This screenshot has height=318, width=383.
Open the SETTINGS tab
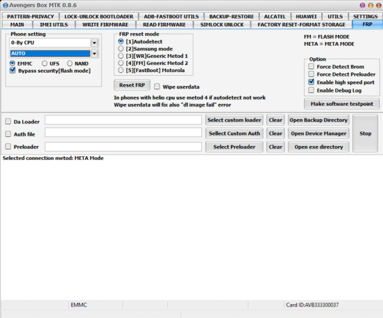[365, 17]
